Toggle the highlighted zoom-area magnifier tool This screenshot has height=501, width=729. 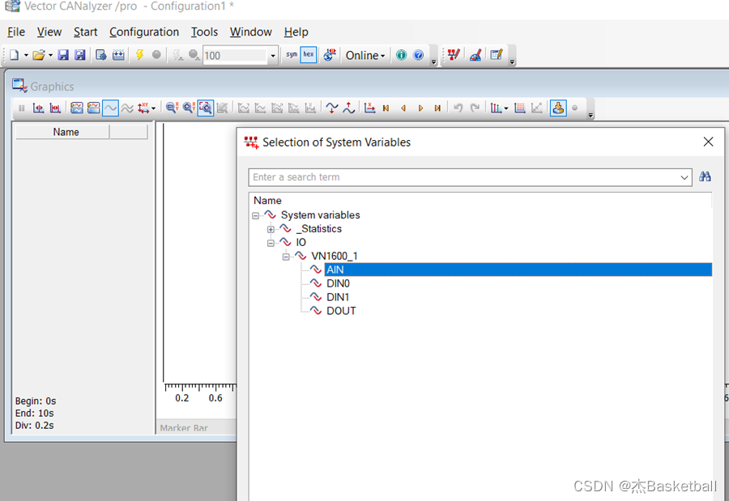[x=206, y=108]
